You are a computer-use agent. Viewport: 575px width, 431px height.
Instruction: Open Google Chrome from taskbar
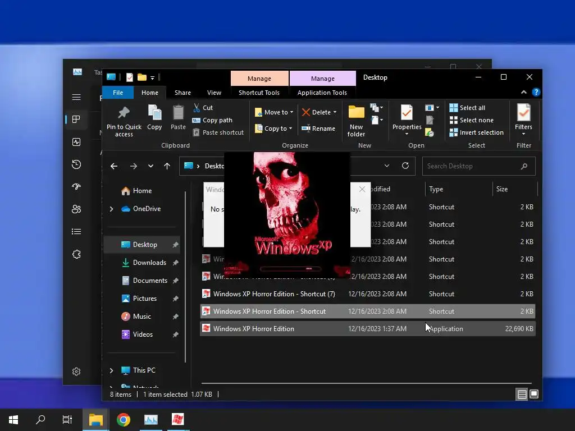click(124, 420)
